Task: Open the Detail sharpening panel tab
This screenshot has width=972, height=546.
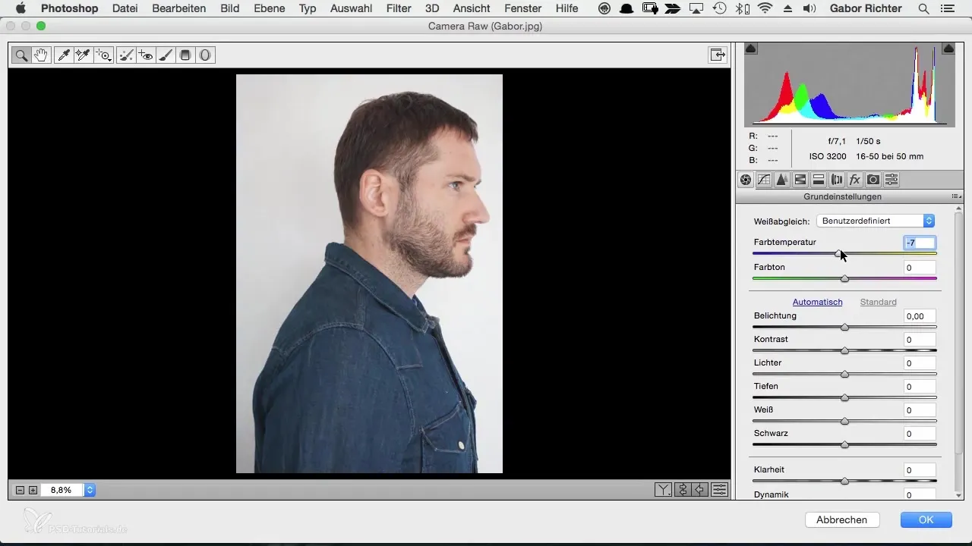Action: click(x=782, y=180)
